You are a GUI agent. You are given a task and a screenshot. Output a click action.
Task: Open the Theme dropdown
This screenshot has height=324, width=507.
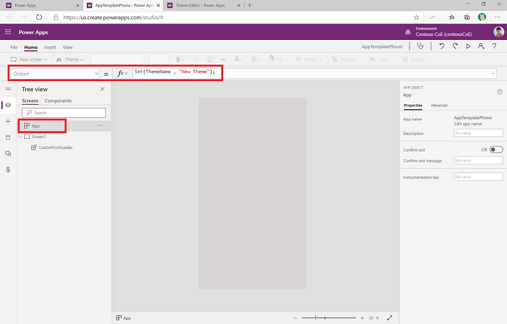click(70, 60)
